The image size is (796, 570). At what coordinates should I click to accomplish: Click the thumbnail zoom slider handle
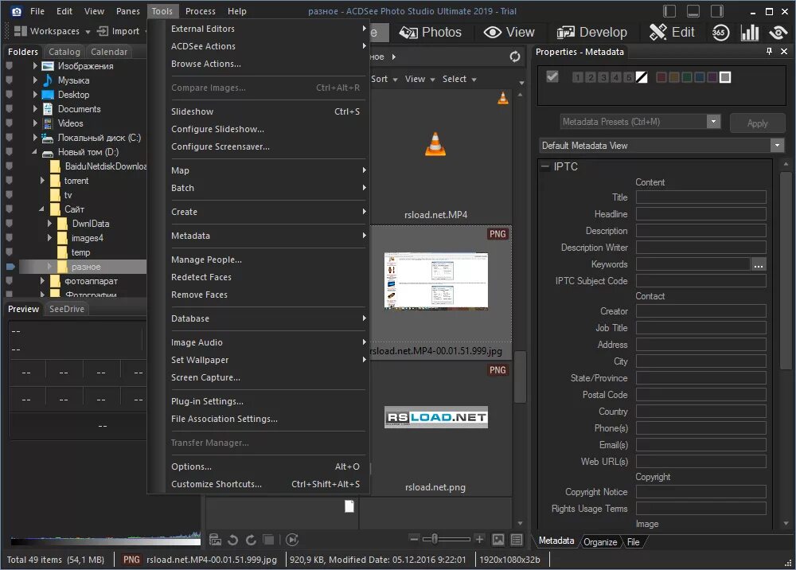coord(435,539)
